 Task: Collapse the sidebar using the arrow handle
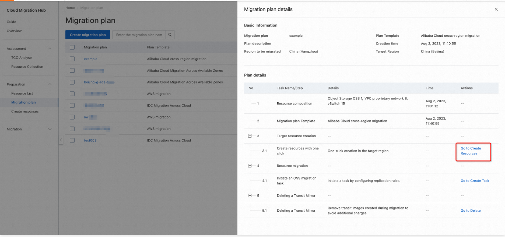pyautogui.click(x=61, y=140)
